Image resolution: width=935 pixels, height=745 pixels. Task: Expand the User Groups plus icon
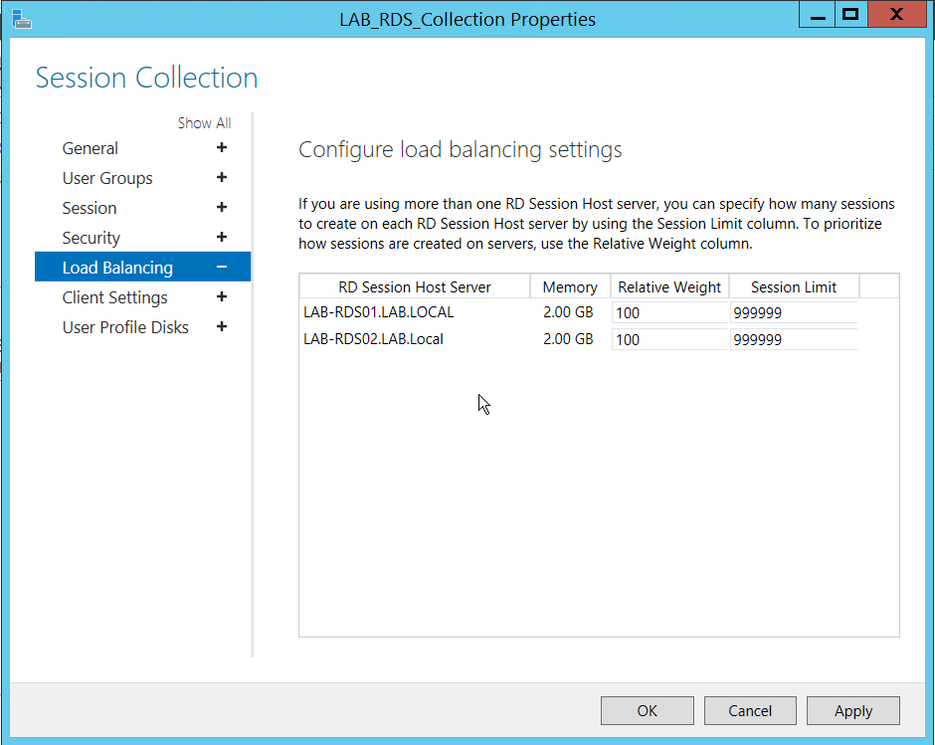click(221, 178)
